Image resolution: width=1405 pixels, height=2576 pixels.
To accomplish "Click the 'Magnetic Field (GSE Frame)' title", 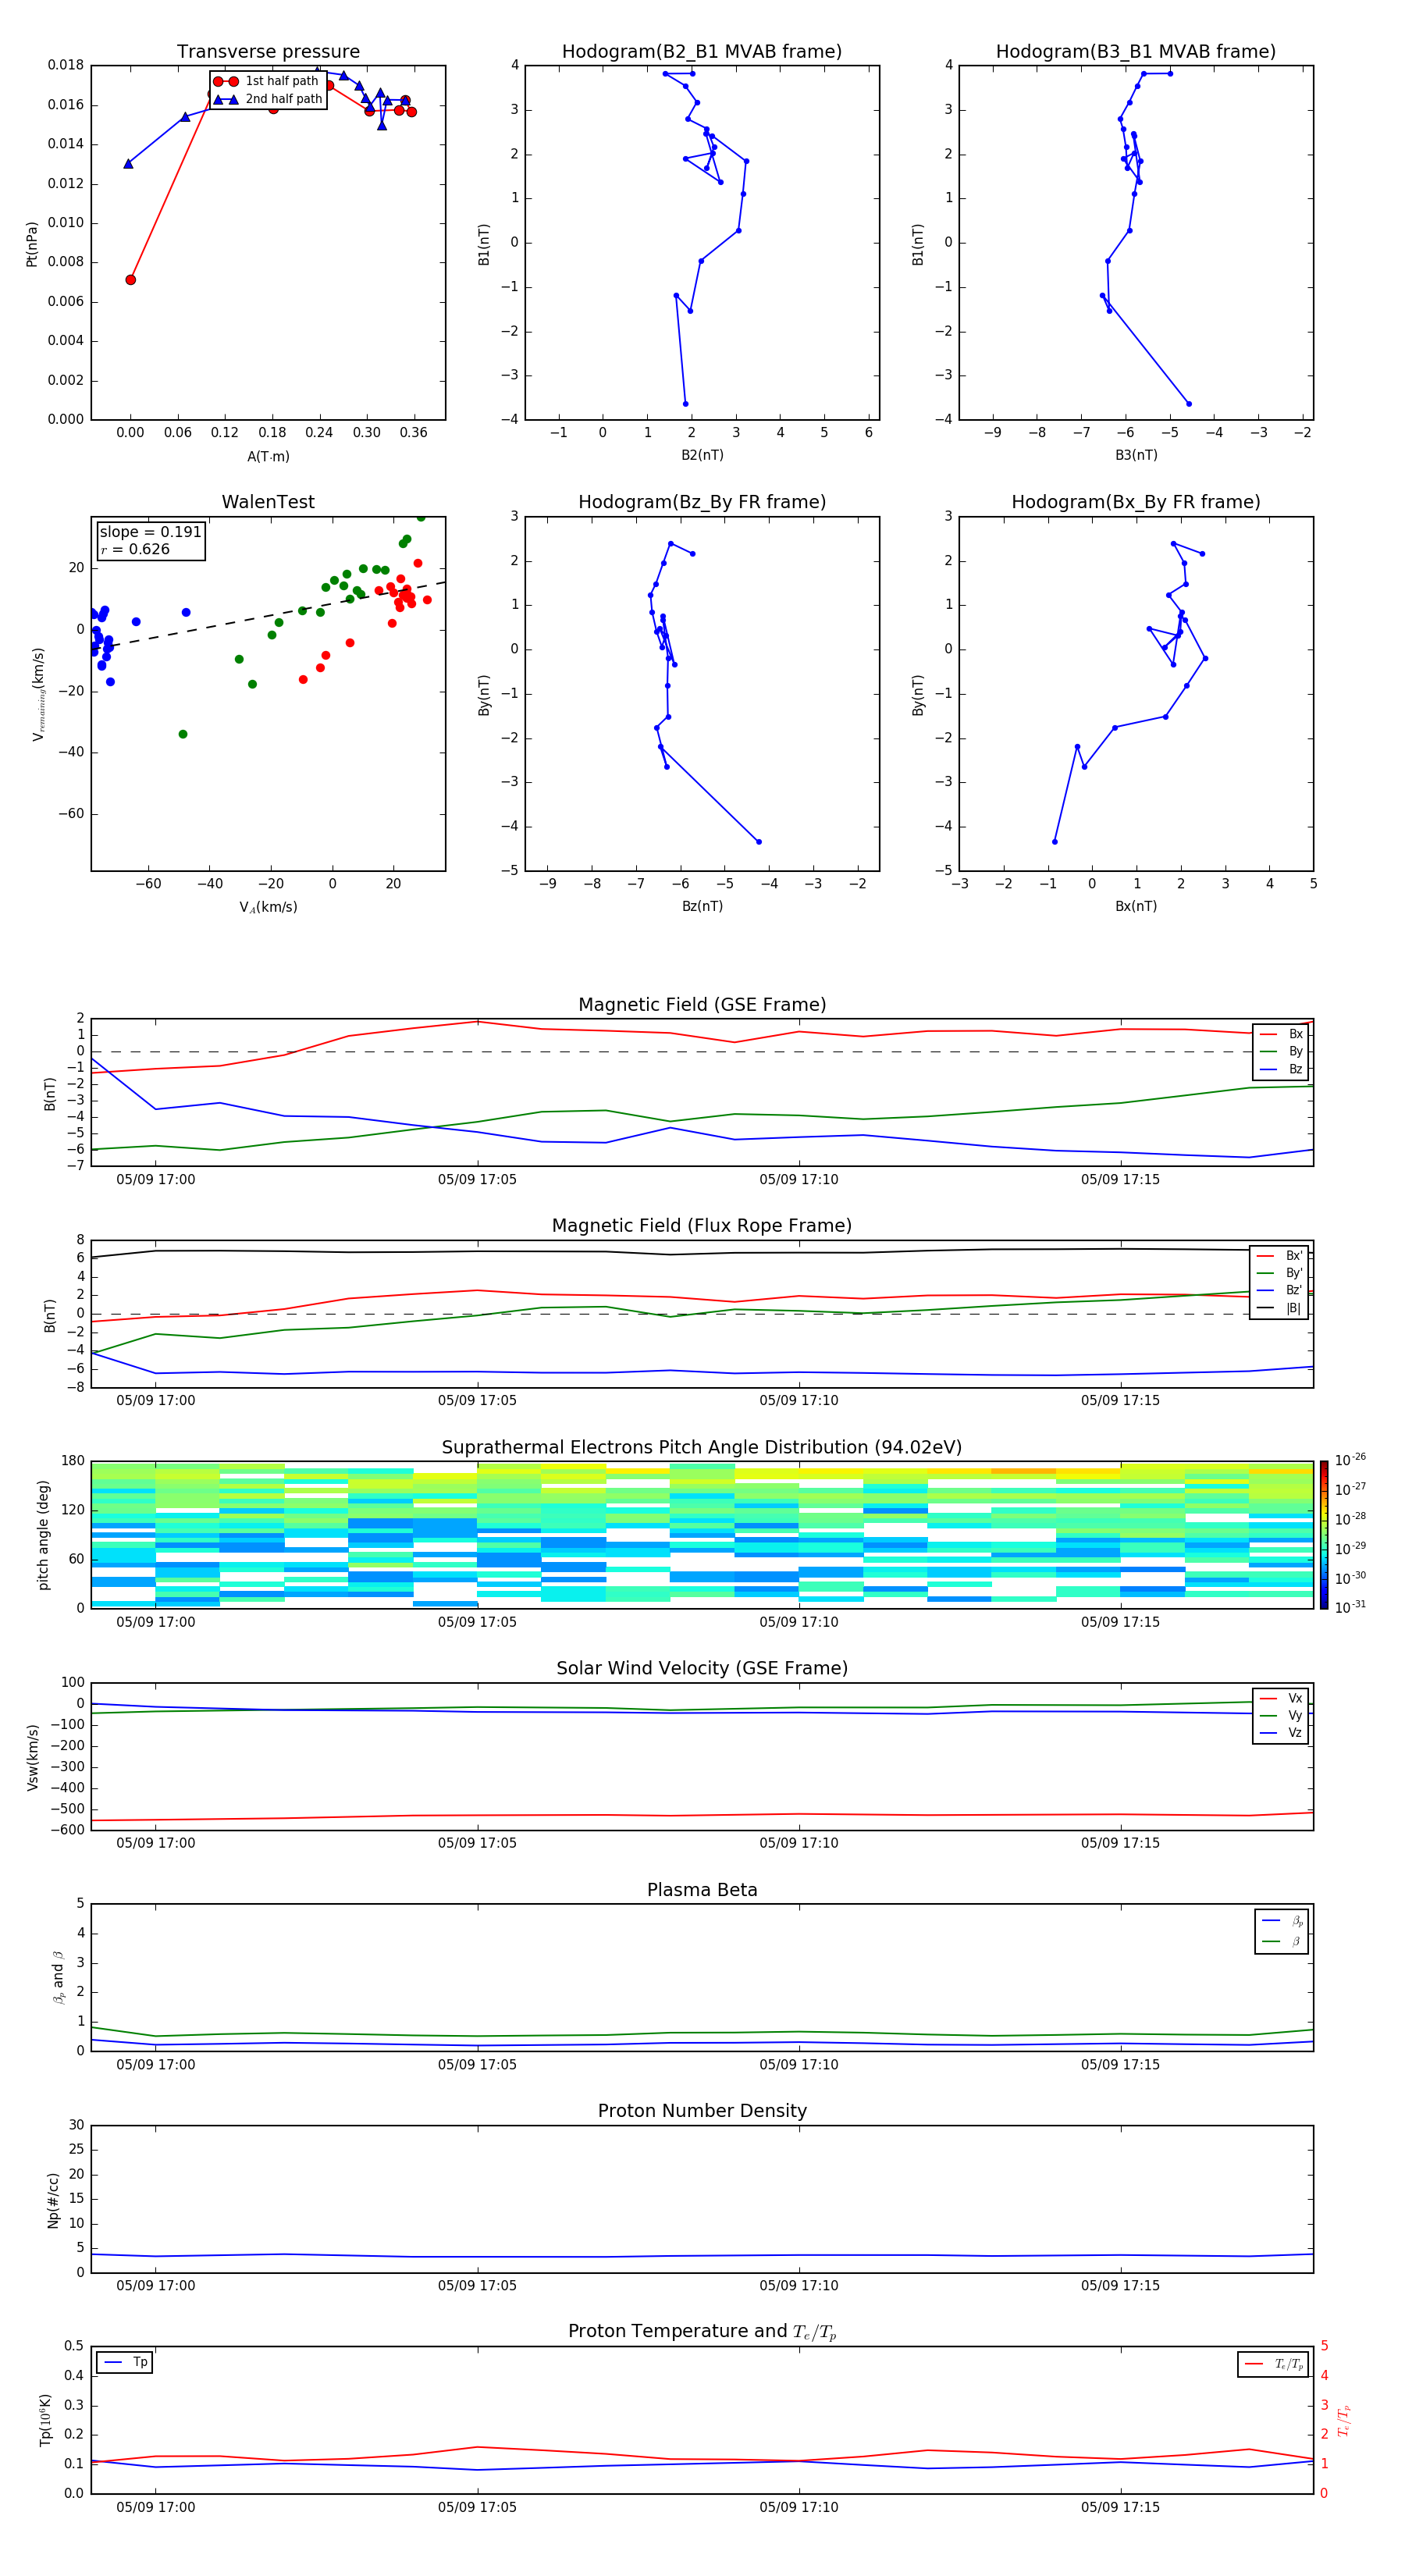I will pos(702,1005).
